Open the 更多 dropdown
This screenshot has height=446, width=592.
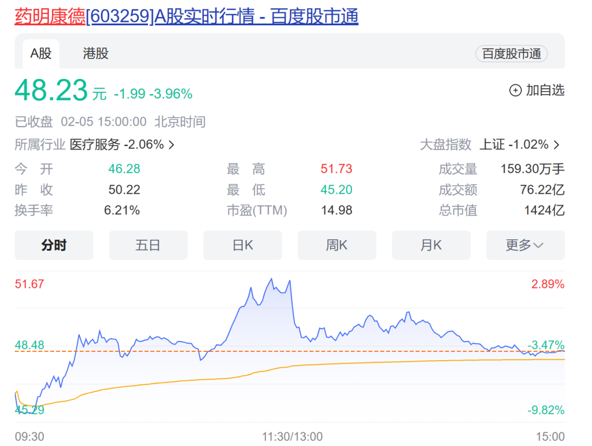click(525, 245)
